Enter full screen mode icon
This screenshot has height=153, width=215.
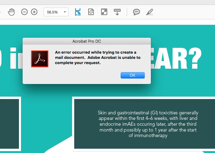pyautogui.click(x=104, y=12)
